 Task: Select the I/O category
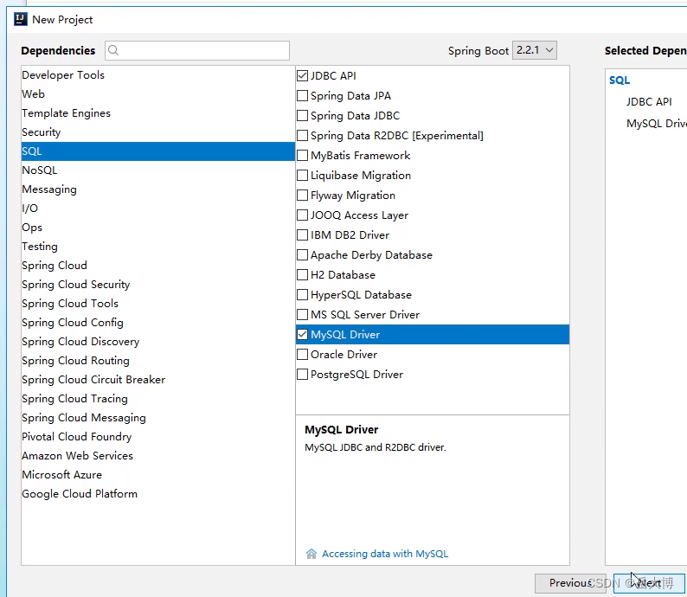click(x=157, y=209)
